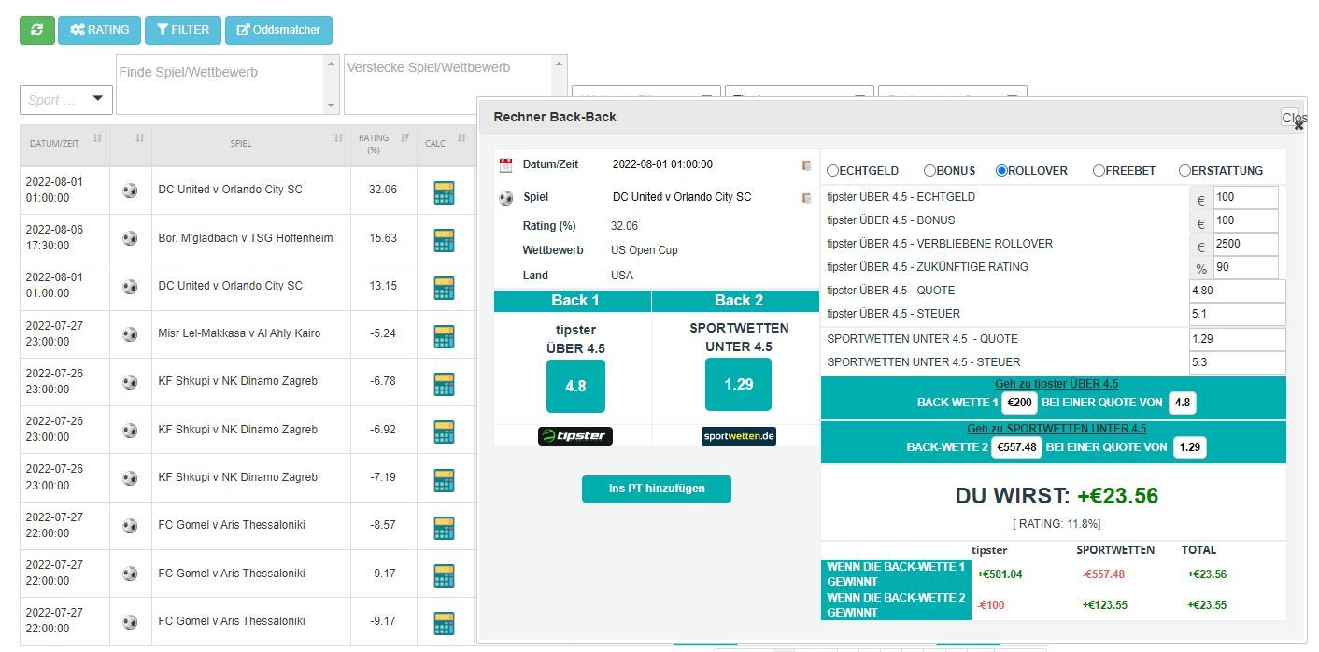
Task: Click soccer ball icon in rating -7.19 row
Action: (130, 478)
